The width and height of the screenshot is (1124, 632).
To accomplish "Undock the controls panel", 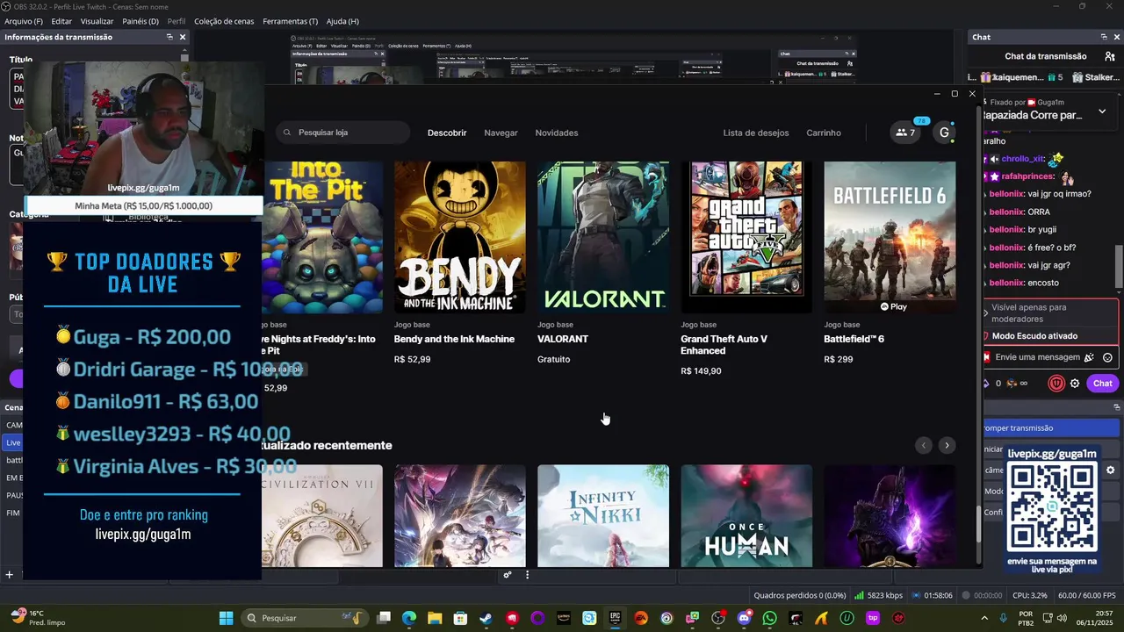I will [1117, 407].
